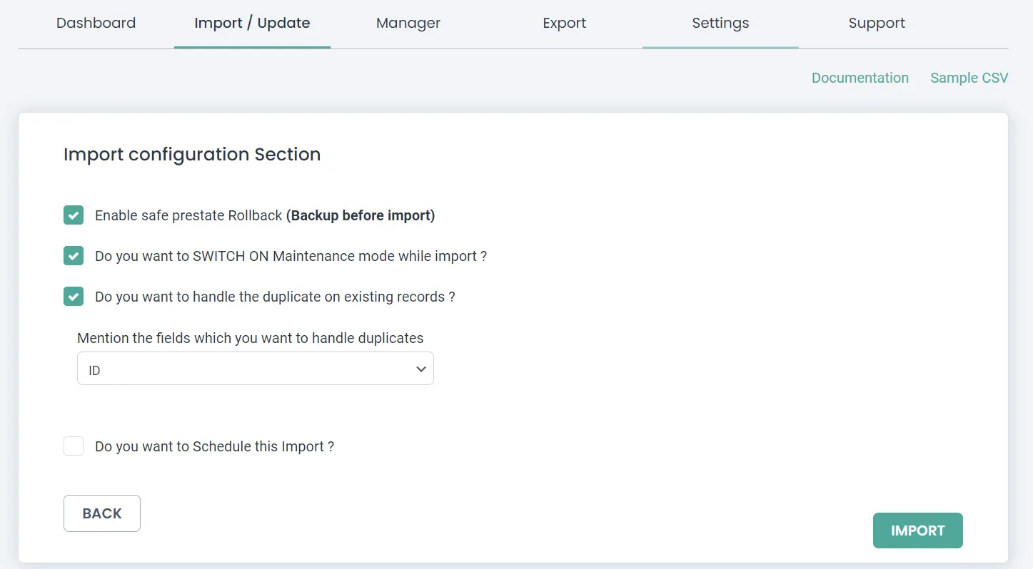Screen dimensions: 1033x569
Task: Click the chevron arrow of the ID dropdown
Action: 420,369
